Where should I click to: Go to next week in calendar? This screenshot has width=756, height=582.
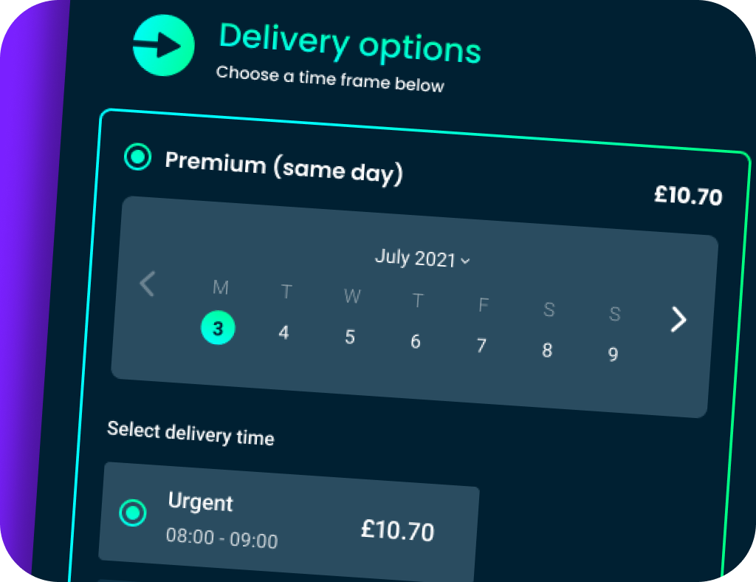[678, 319]
